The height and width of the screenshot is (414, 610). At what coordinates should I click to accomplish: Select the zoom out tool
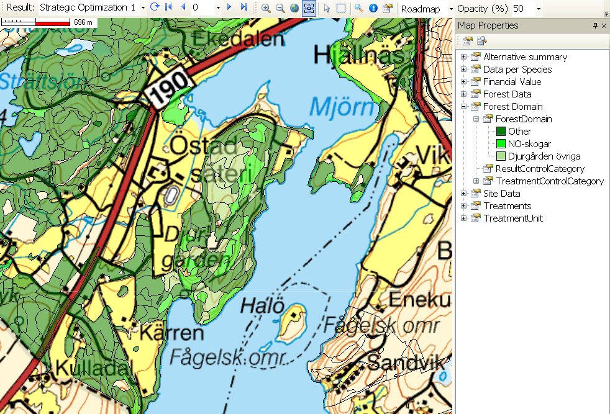tap(280, 8)
